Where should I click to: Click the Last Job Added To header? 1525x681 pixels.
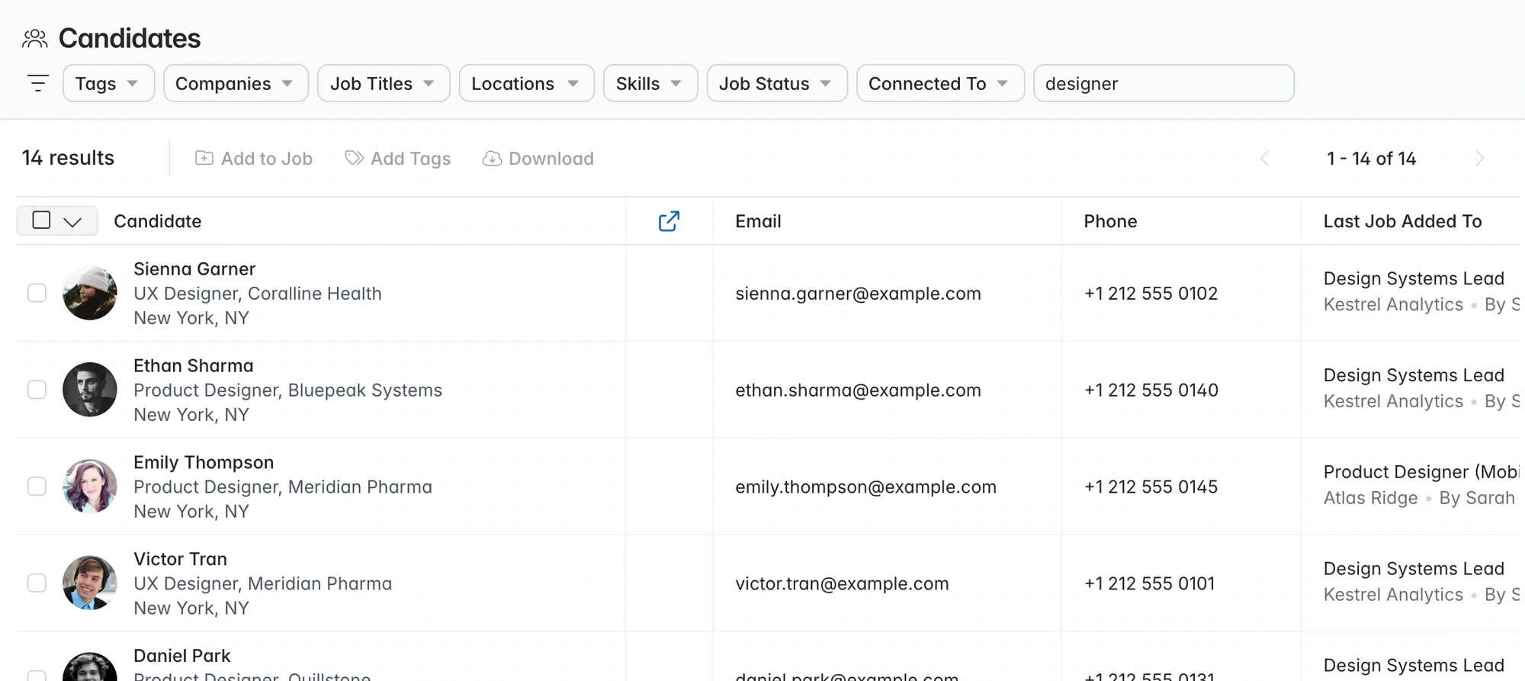[x=1402, y=221]
